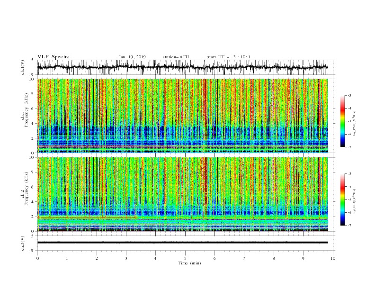Click the ch.1 PSD color bar
This screenshot has height=290, width=375.
coord(342,121)
